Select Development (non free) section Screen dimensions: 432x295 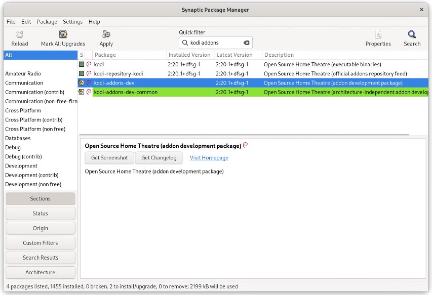click(41, 184)
